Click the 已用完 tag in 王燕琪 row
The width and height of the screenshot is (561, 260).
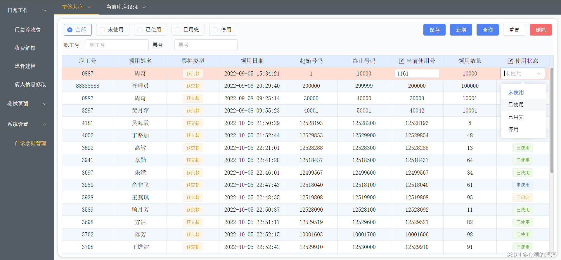pyautogui.click(x=523, y=197)
